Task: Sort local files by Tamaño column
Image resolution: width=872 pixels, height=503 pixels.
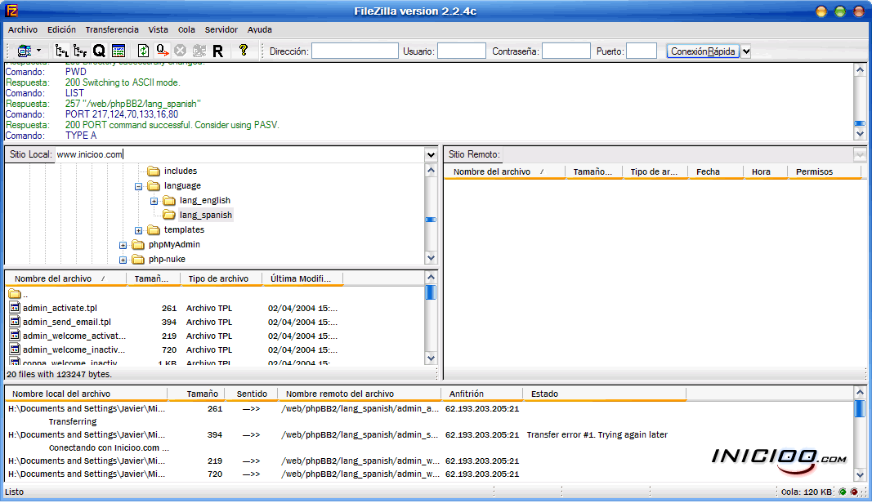Action: [154, 278]
